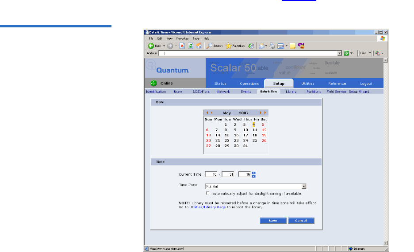Open the Tools menu
The image size is (414, 252).
point(196,38)
